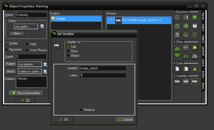Viewport: 214px width, 130px height.
Task: Select the Check Grid aligned icon
Action: click(x=195, y=35)
